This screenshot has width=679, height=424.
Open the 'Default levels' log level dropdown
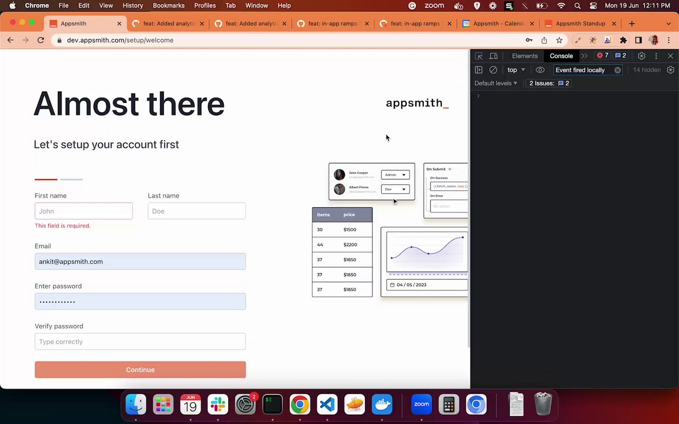(495, 83)
